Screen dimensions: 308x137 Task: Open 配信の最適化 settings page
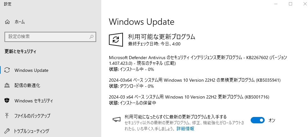click(27, 86)
